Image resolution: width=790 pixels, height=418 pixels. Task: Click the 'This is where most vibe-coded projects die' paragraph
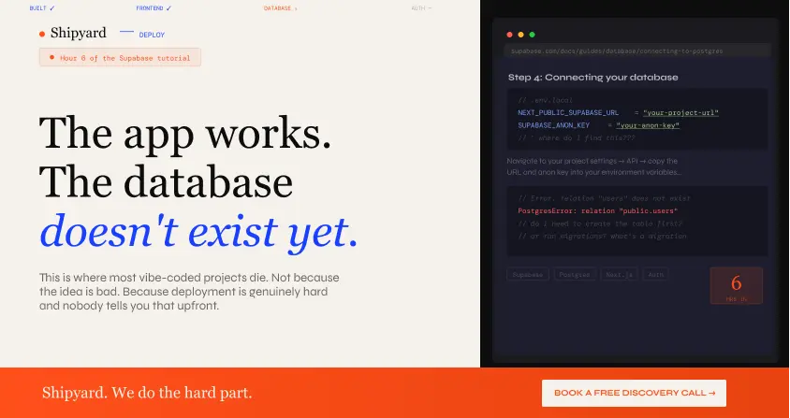click(x=189, y=292)
